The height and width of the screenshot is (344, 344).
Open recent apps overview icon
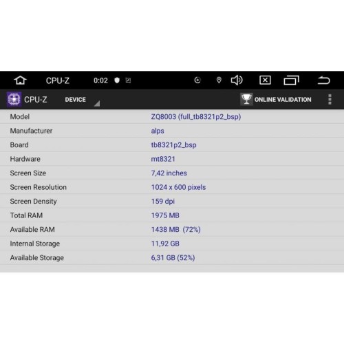(292, 80)
